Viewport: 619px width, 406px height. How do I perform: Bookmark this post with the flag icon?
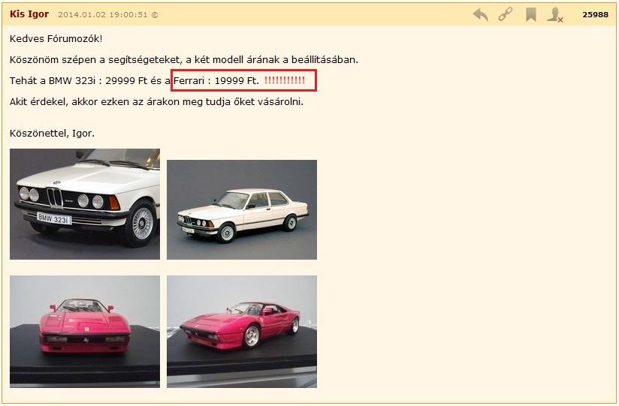(x=530, y=14)
